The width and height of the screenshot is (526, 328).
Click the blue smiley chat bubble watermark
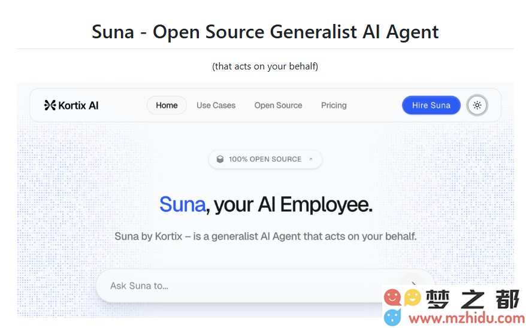(x=392, y=317)
